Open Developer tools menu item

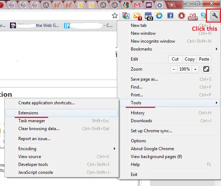tap(61, 164)
